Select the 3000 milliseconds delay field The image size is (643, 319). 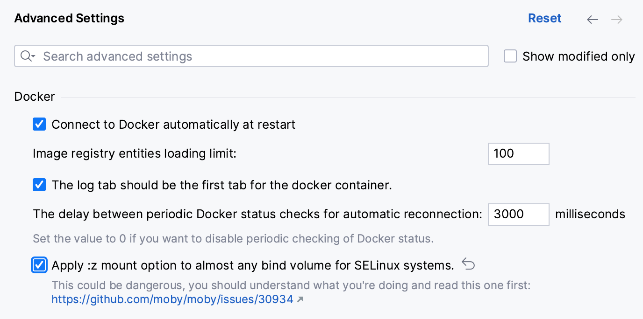click(518, 215)
